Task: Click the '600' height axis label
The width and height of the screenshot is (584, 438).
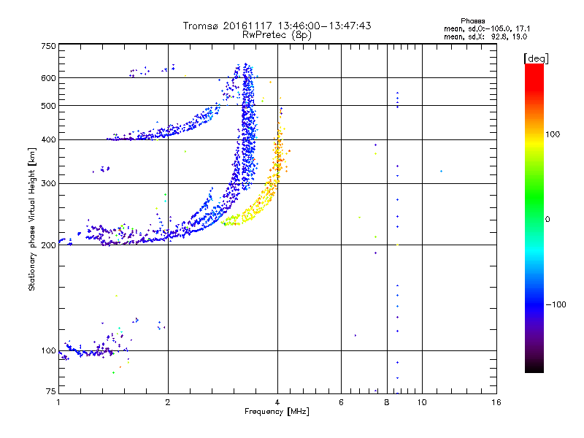Action: point(48,78)
